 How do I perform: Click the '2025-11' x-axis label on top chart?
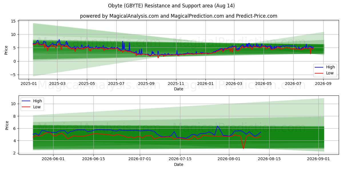[x=176, y=84]
